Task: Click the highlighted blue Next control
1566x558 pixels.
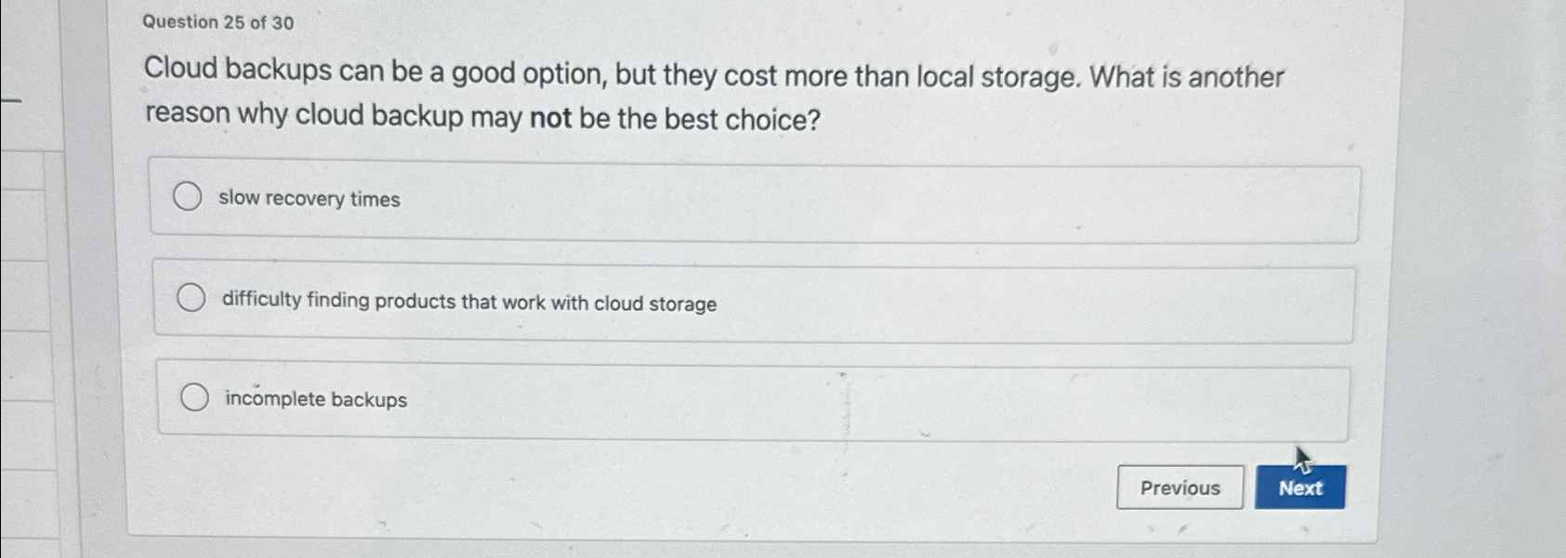Action: point(1300,487)
